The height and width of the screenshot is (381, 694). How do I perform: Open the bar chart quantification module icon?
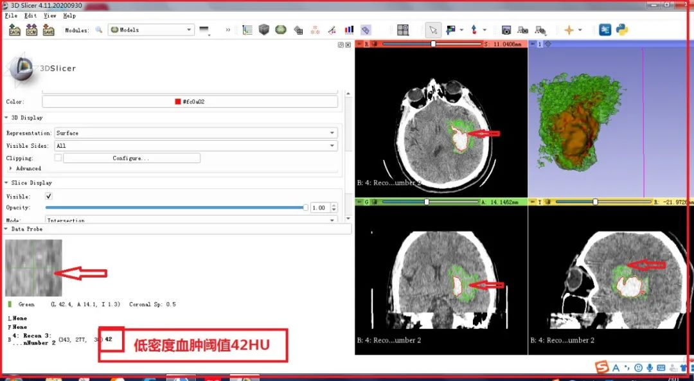pos(349,30)
